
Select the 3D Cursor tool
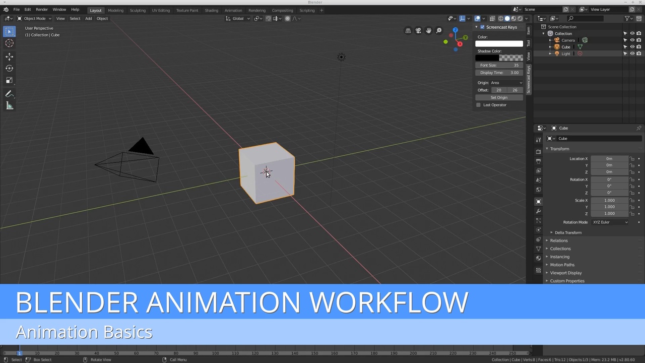point(9,44)
